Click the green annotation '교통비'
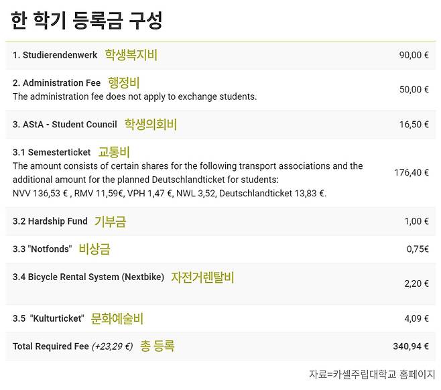 114,152
